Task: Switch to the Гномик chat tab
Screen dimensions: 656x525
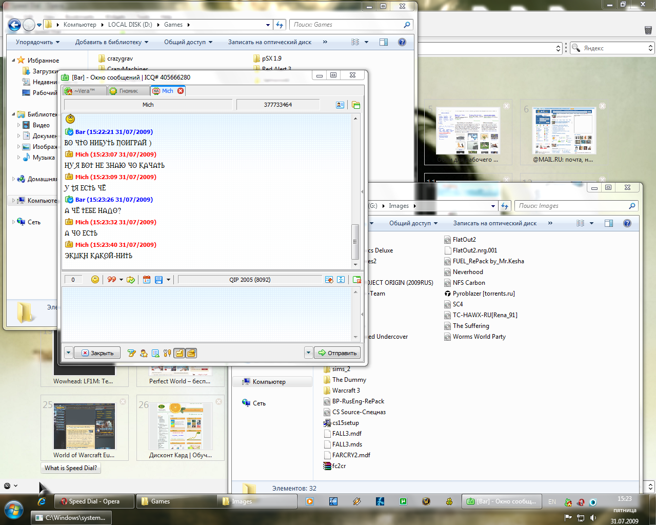Action: (x=129, y=91)
